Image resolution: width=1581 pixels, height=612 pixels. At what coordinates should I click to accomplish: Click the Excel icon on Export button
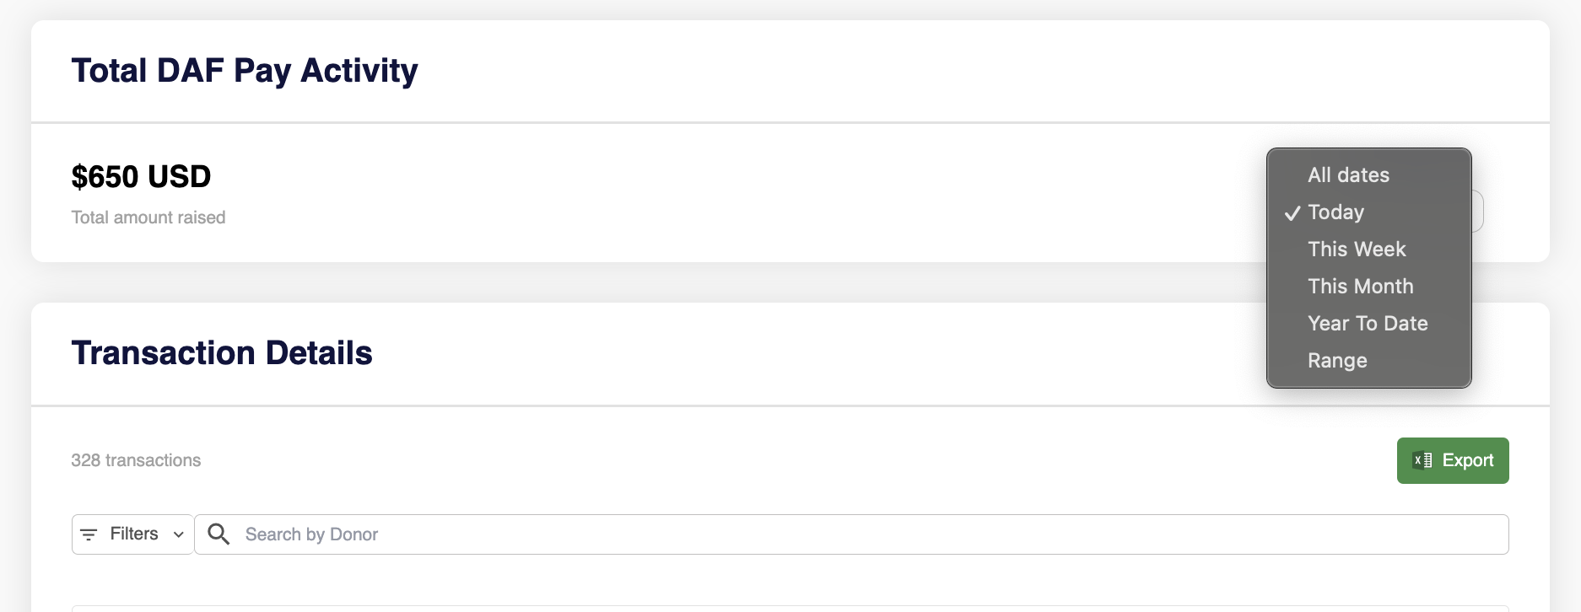point(1422,460)
